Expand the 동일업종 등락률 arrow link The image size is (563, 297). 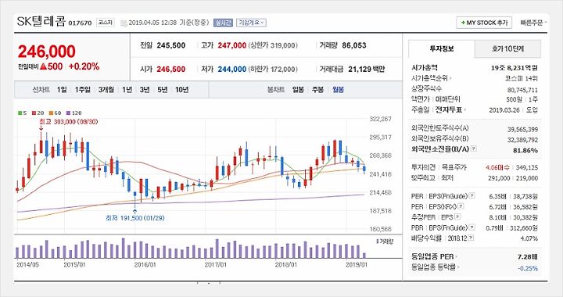click(x=459, y=267)
